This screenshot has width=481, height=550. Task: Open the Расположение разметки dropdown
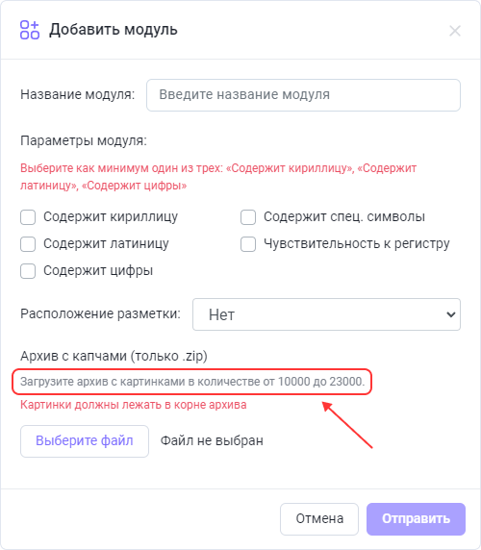point(327,314)
